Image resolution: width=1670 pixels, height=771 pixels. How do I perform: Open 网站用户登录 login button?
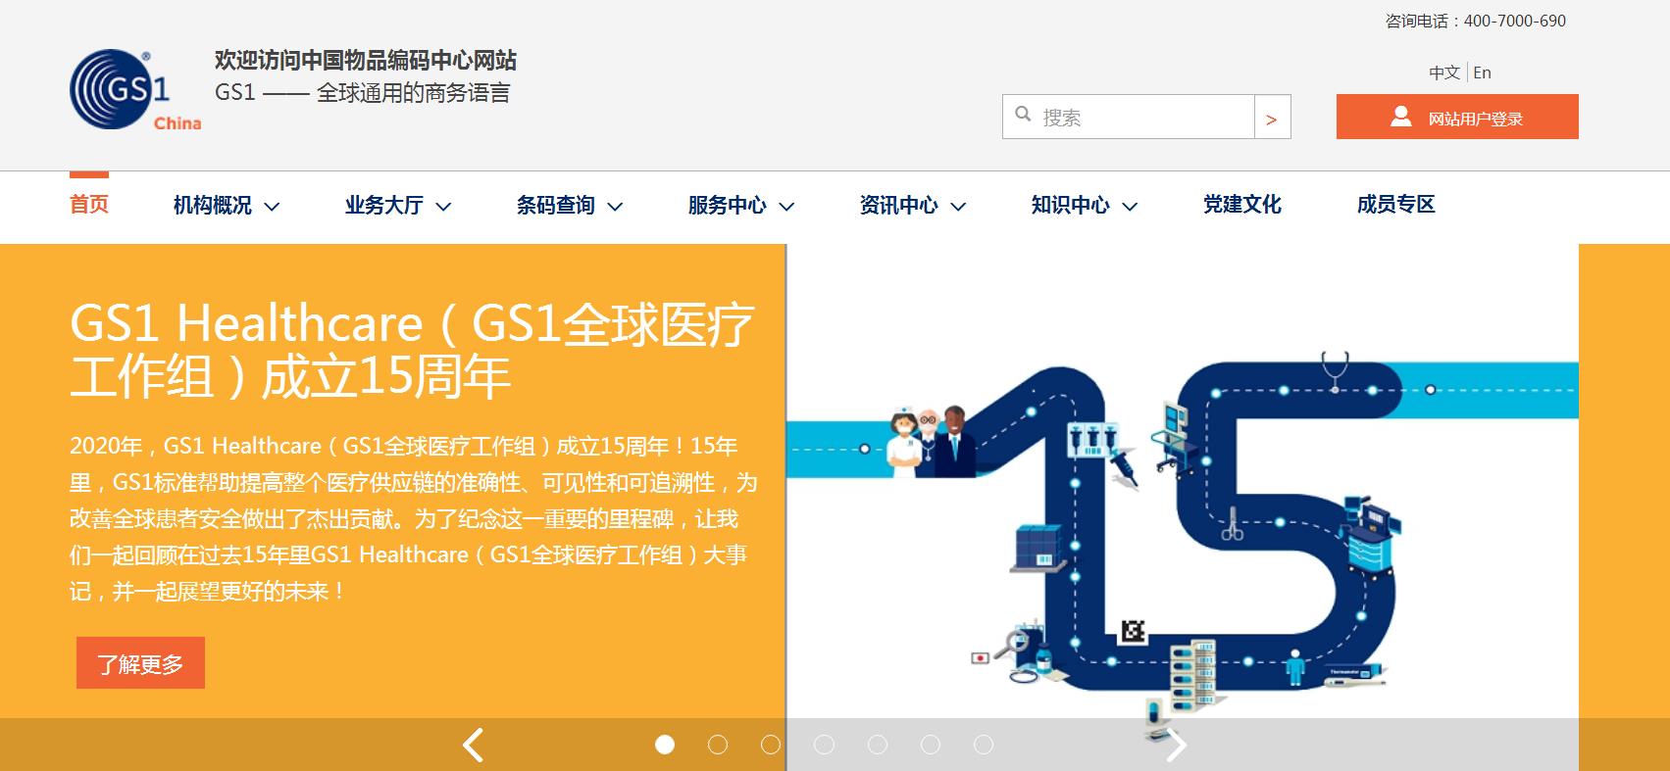pyautogui.click(x=1457, y=117)
